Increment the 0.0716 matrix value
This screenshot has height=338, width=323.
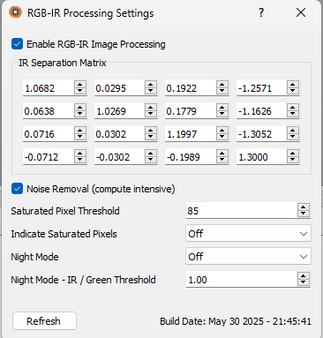(80, 130)
